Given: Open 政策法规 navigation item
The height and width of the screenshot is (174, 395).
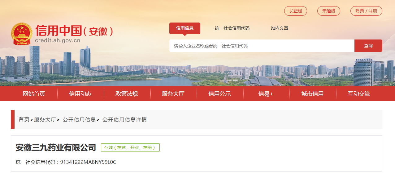Looking at the screenshot, I should tap(127, 93).
